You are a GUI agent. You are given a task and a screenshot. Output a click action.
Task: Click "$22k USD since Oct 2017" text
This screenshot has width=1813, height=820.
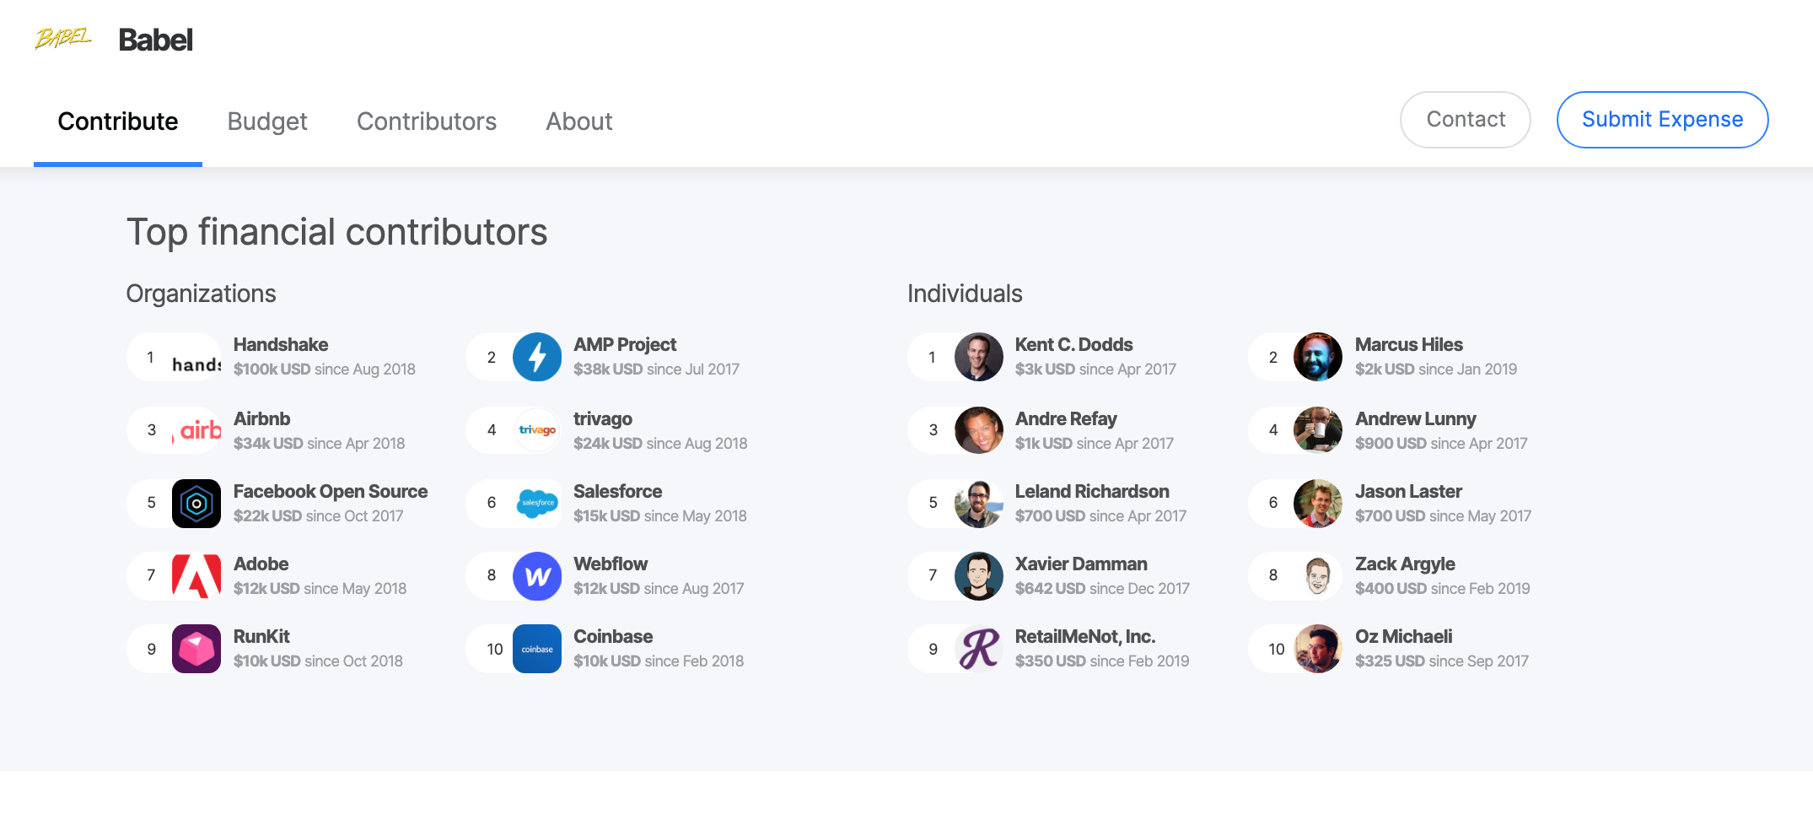point(319,515)
